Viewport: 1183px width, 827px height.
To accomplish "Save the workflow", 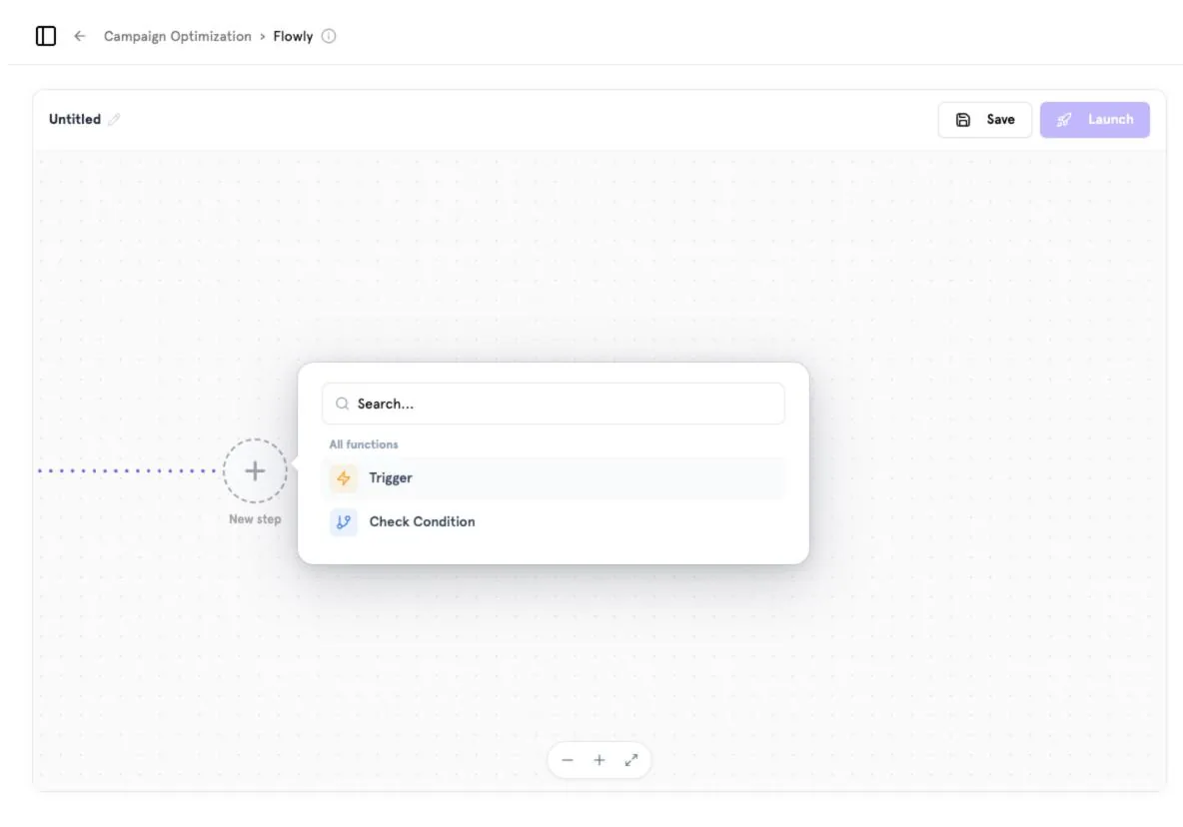I will pos(984,120).
